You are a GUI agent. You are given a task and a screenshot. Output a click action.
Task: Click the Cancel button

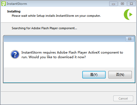tap(123, 99)
